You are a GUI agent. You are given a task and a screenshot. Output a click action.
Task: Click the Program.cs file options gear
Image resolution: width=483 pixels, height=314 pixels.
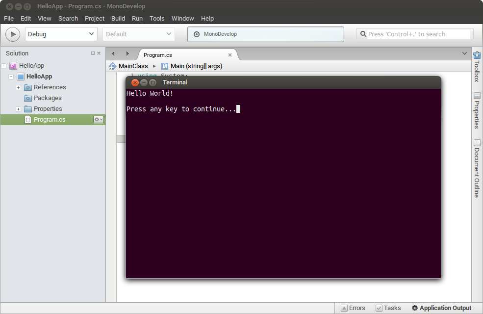98,119
